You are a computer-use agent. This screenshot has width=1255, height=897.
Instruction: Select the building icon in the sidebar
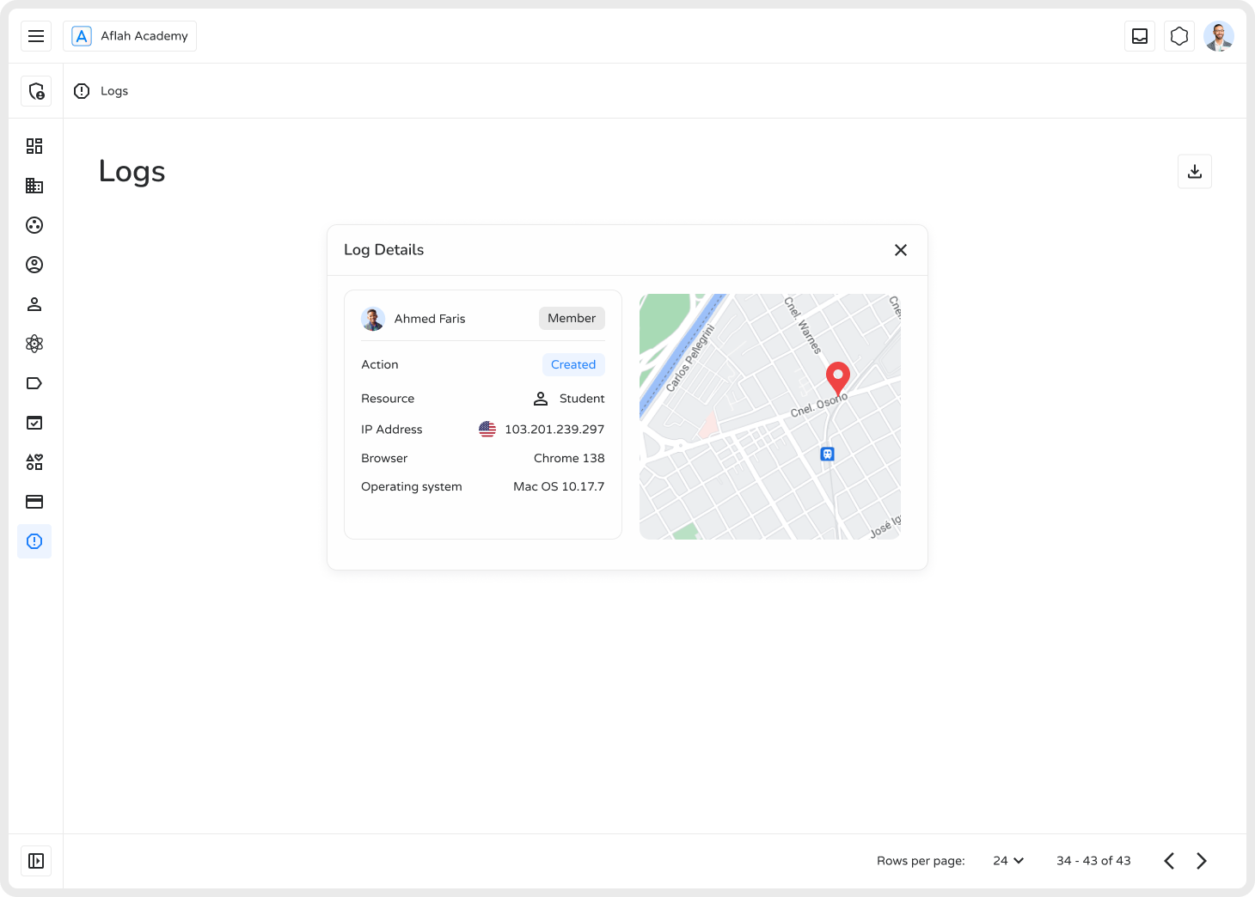(34, 186)
